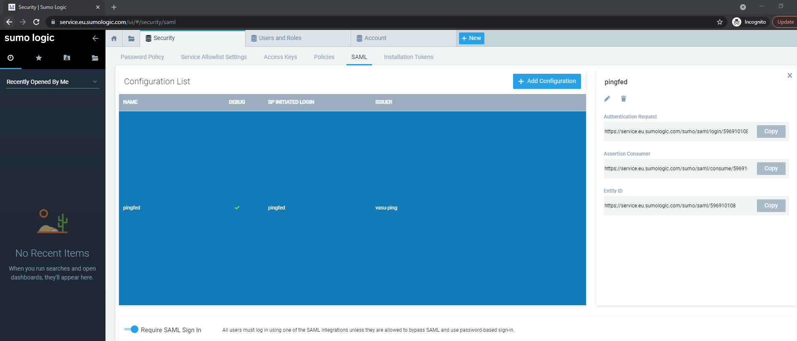Open the folder icon tab next to Home
The width and height of the screenshot is (797, 341).
tap(131, 38)
